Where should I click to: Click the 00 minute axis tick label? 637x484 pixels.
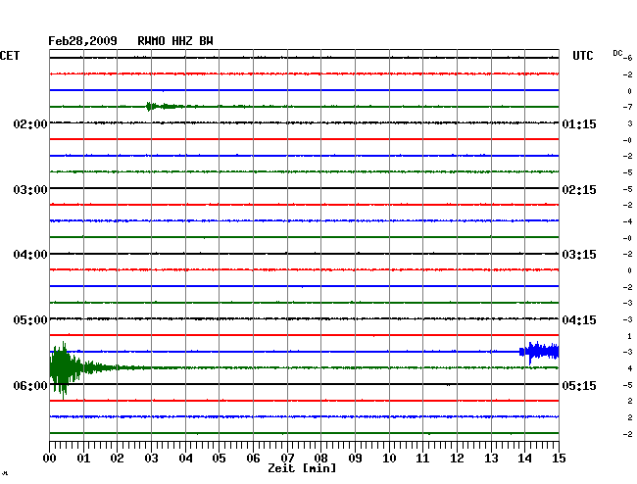tap(50, 458)
